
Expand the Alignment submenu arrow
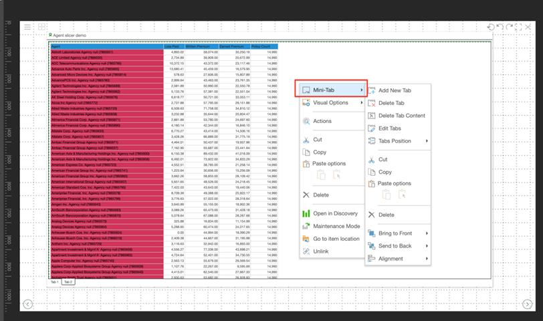427,259
